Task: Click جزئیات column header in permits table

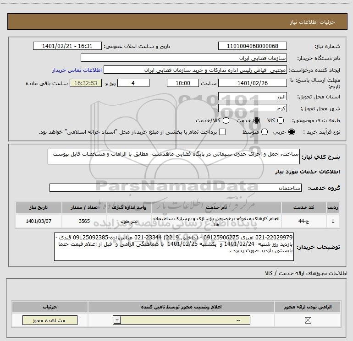Action: pos(50,307)
